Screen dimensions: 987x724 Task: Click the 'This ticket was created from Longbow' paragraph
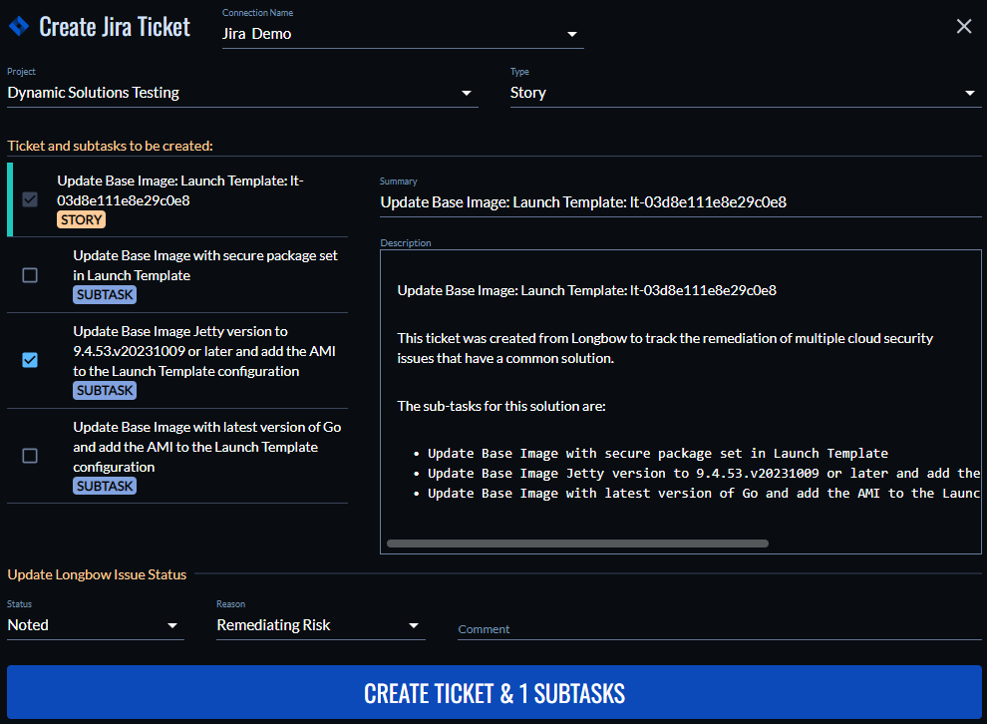point(665,348)
